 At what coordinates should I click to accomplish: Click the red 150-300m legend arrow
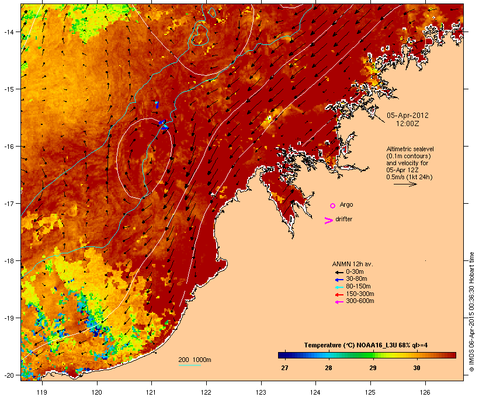point(339,295)
